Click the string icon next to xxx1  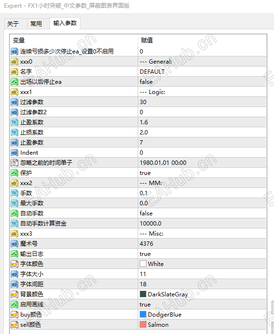coord(14,92)
